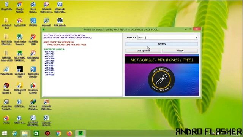Click the MT8163 model entry
Viewport: 243px width, 137px height.
coord(50,70)
